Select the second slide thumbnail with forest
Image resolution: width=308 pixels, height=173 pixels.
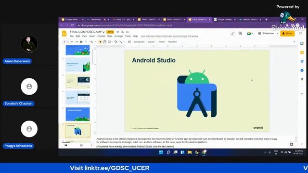(x=77, y=65)
